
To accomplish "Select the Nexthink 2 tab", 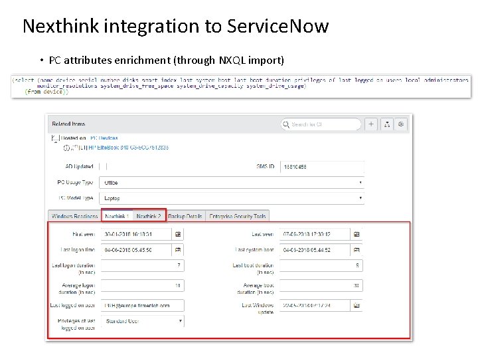I will [149, 216].
